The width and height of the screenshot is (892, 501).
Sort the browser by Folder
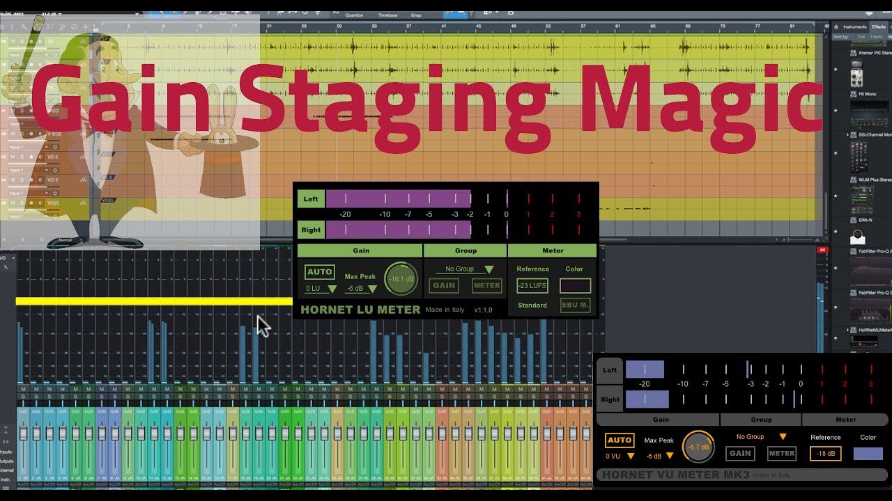coord(876,37)
